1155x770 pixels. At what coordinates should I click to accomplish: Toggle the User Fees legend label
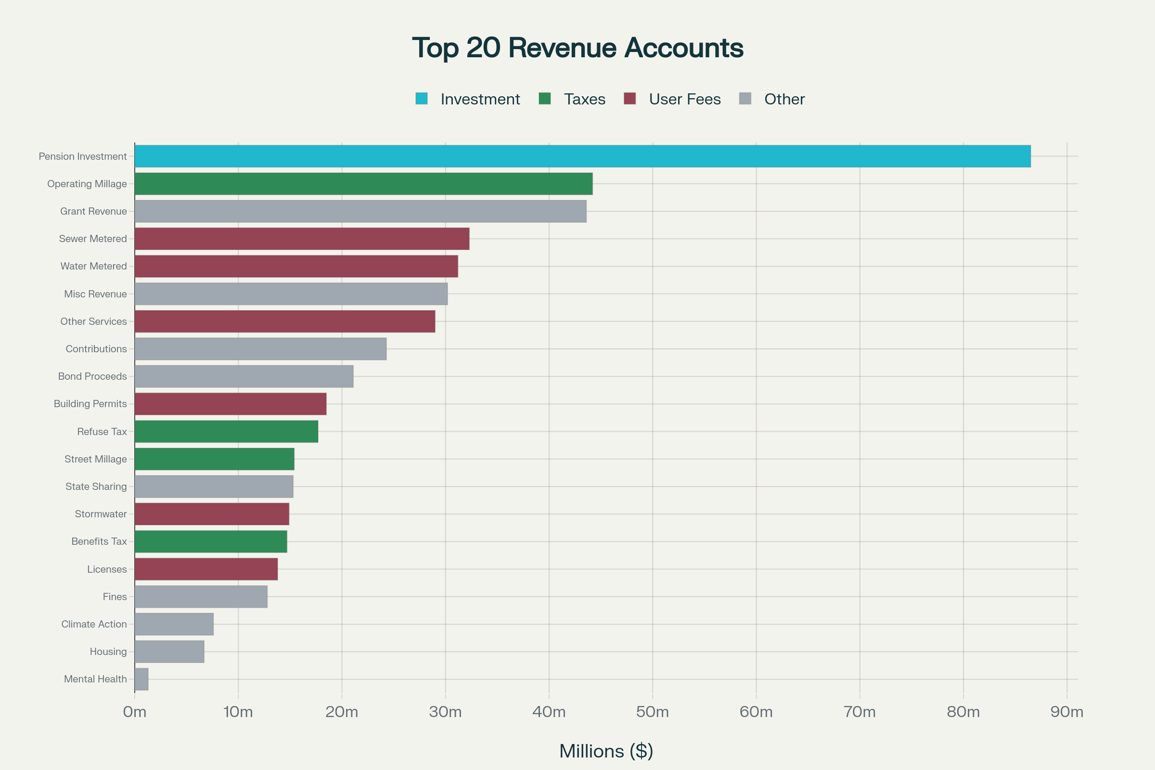[684, 99]
